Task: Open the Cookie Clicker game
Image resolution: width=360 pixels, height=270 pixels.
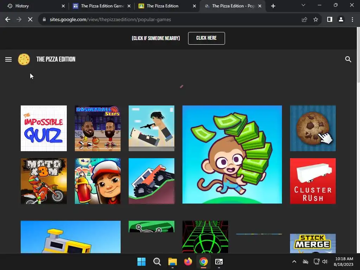Action: coord(313,128)
